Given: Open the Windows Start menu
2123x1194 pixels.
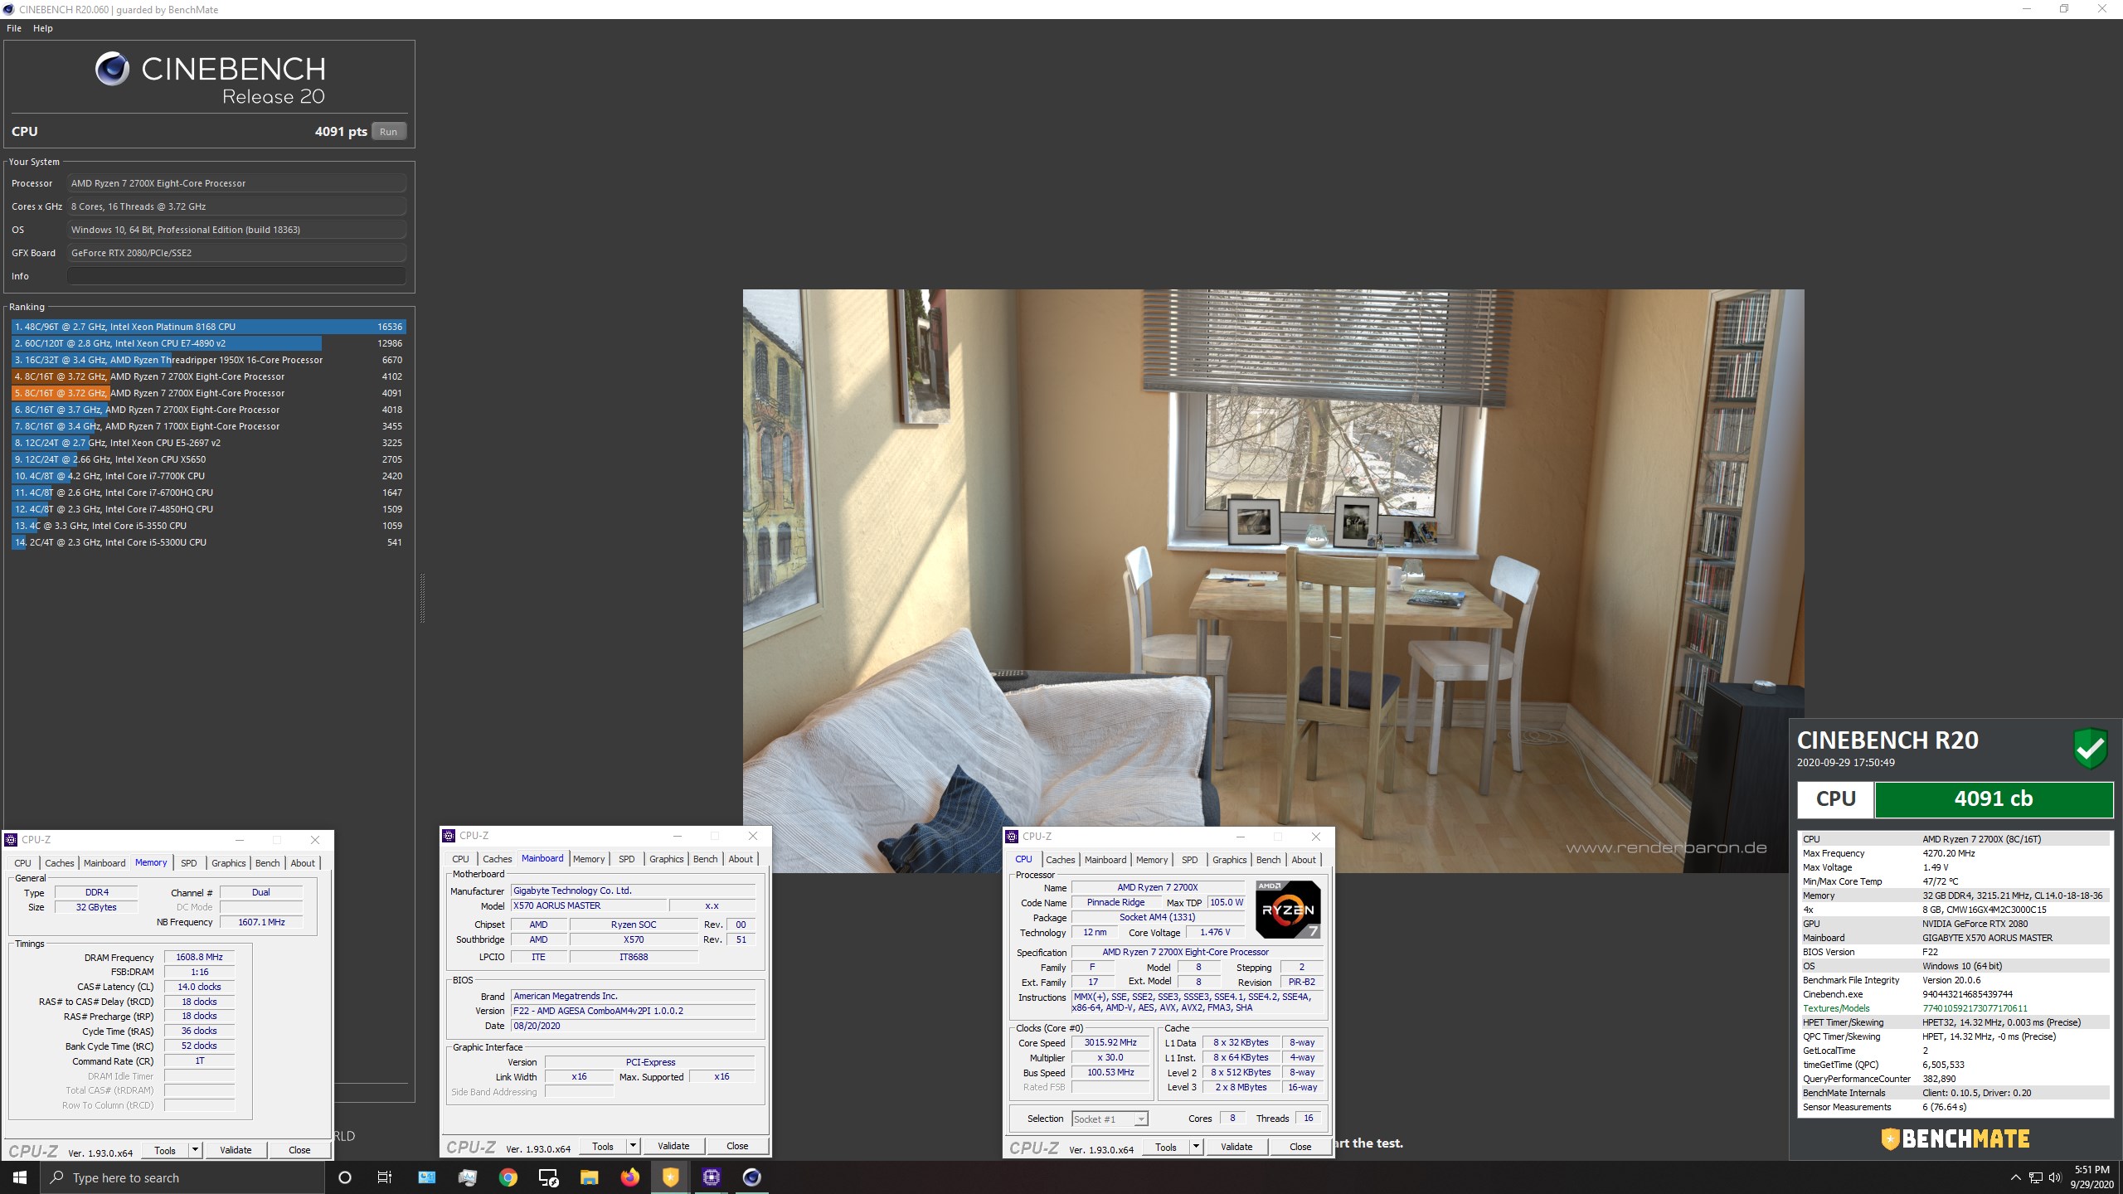Looking at the screenshot, I should click(x=20, y=1177).
